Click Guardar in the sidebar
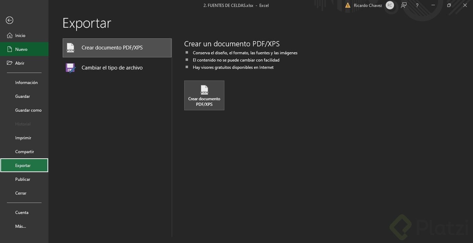This screenshot has height=243, width=473. click(24, 96)
